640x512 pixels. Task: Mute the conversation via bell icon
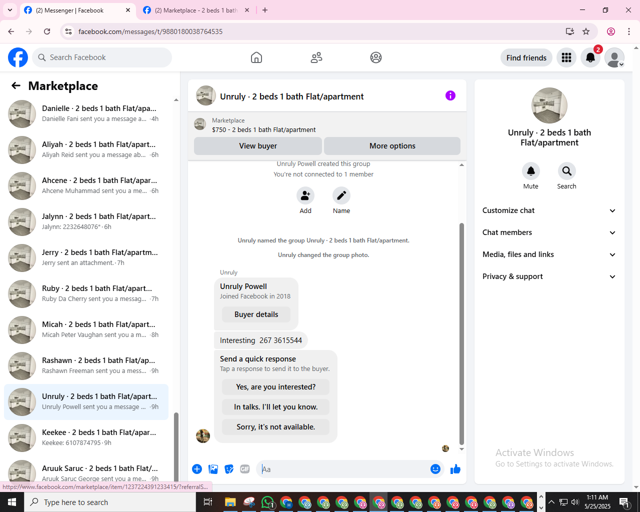point(531,171)
